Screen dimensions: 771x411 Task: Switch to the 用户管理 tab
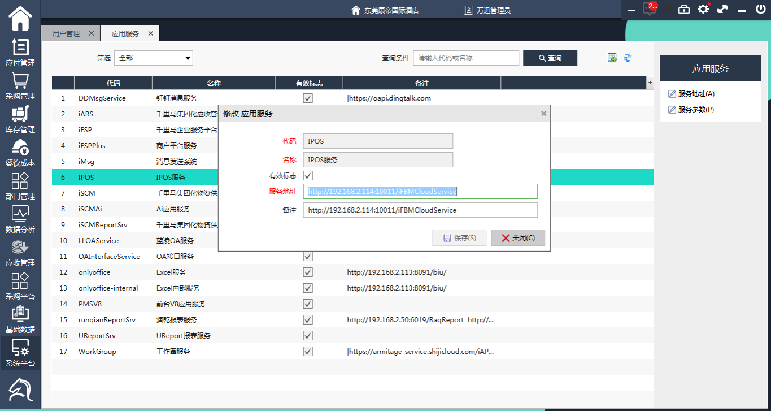(66, 33)
